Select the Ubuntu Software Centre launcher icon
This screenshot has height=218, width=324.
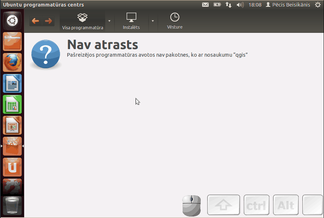click(12, 146)
